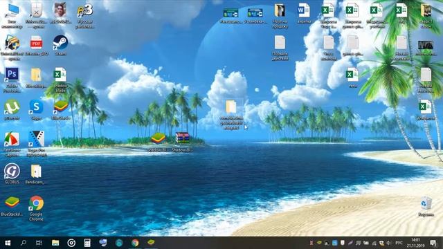443x249 pixels.
Task: Select the Shadow Bl... WinRAR archive
Action: pos(182,138)
